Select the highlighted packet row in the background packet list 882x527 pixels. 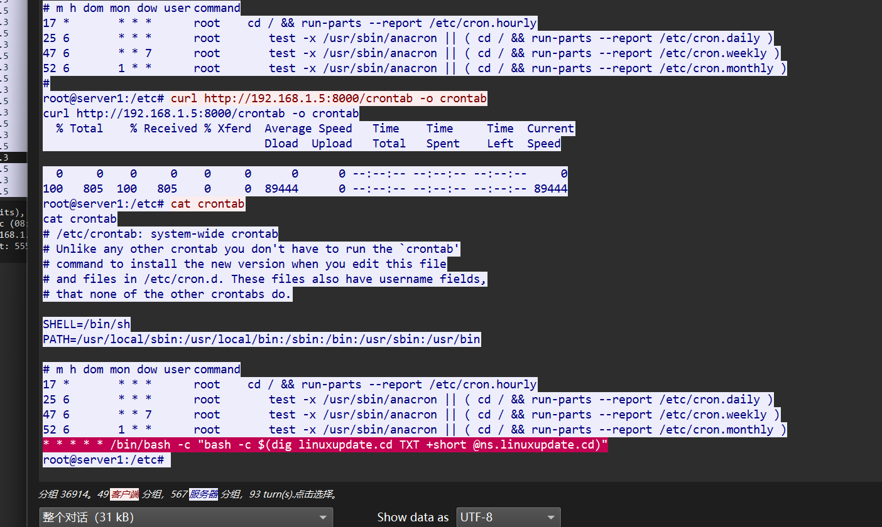click(13, 157)
